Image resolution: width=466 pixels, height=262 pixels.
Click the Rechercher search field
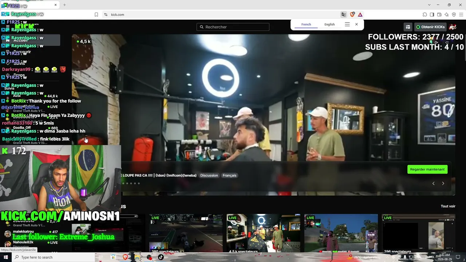[x=233, y=27]
